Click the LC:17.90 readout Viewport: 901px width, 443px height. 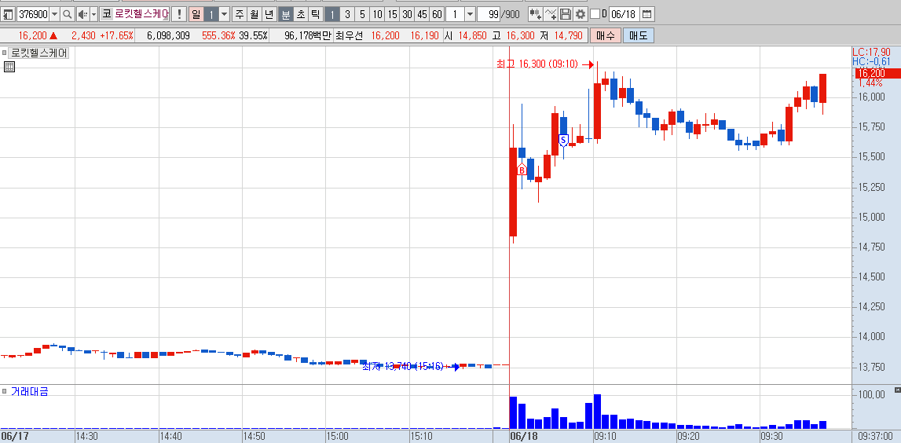871,53
